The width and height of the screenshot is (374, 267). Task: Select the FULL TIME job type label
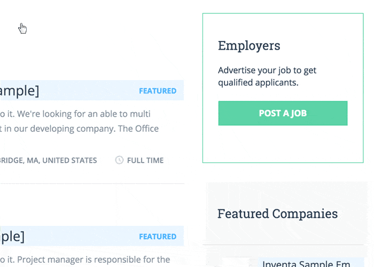[x=145, y=160]
